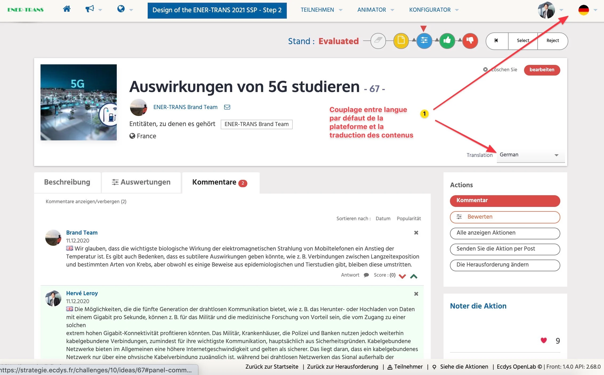The image size is (604, 375).
Task: Select the red thumbs-down status circle
Action: (x=470, y=41)
